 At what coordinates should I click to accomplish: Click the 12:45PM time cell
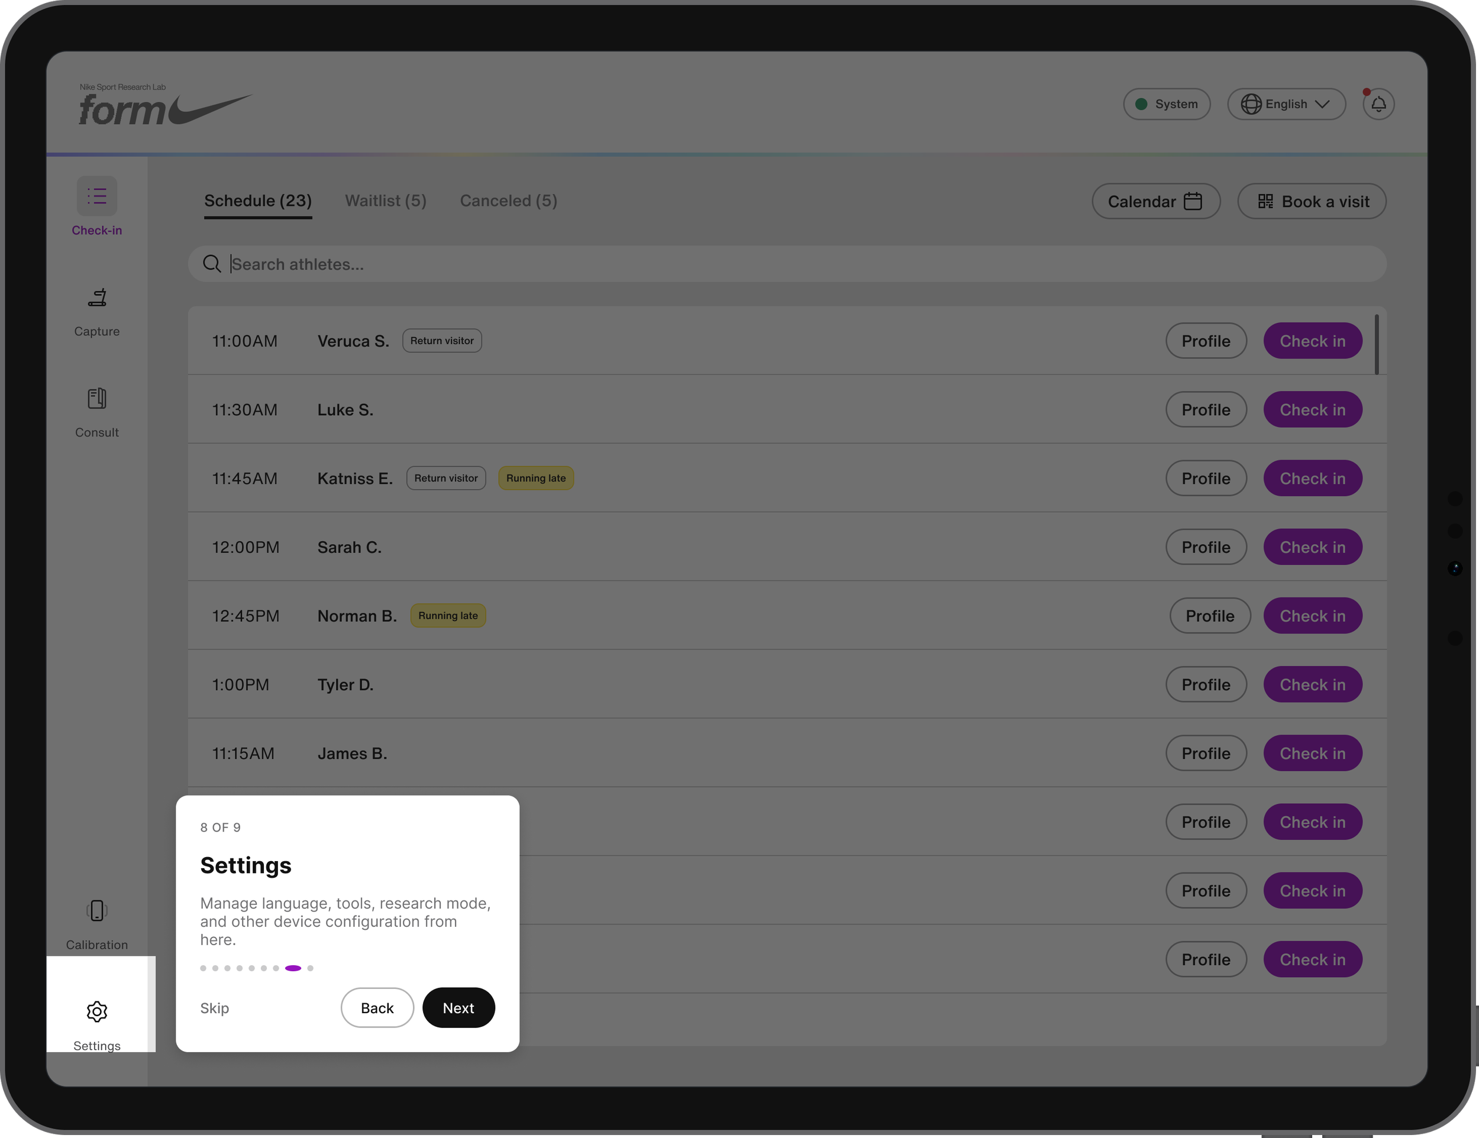coord(245,616)
